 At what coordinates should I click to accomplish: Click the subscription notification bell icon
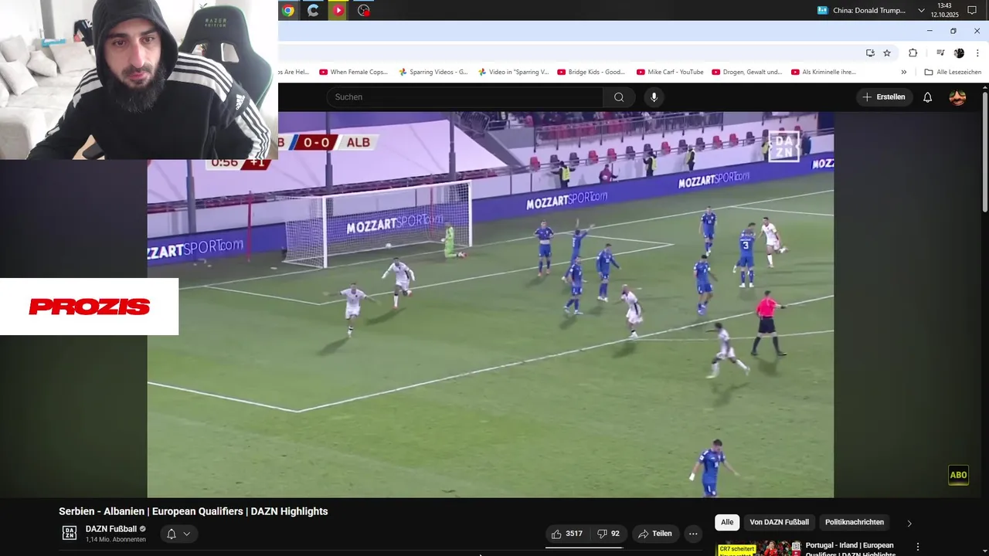pyautogui.click(x=172, y=534)
